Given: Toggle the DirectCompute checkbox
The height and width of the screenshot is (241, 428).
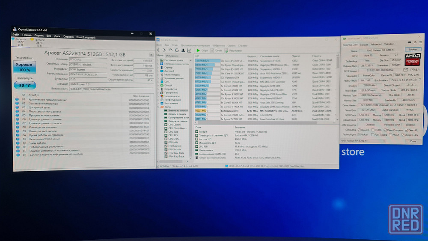Looking at the screenshot, I should point(385,130).
